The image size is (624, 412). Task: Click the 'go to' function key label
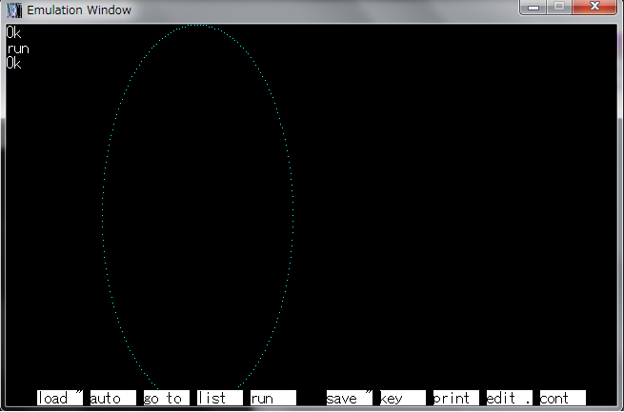(x=166, y=398)
